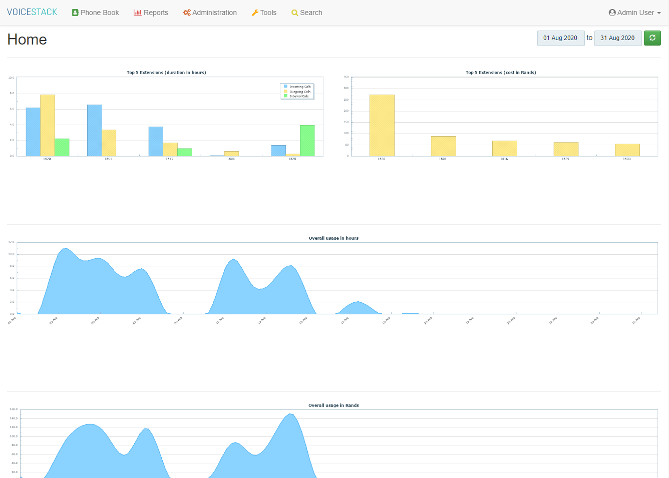Click the Reports bar chart icon
This screenshot has height=478, width=669.
tap(137, 13)
